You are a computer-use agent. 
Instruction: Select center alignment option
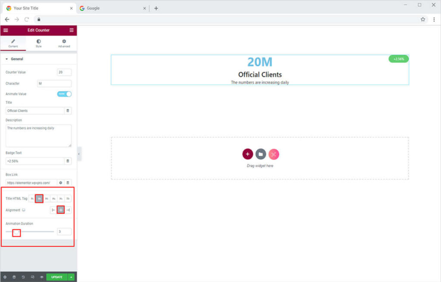(x=61, y=210)
